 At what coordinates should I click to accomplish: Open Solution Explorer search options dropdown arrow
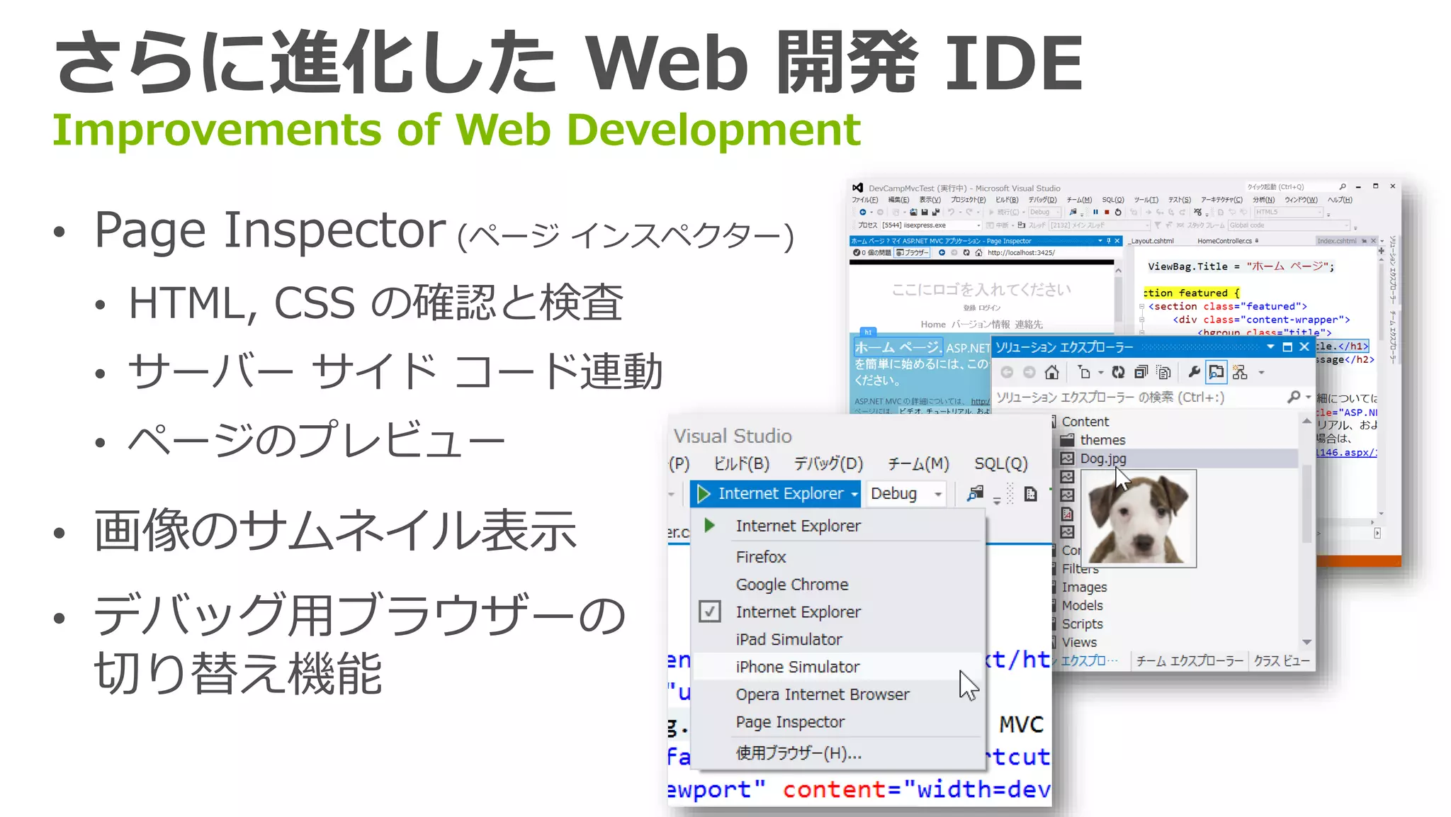(x=1308, y=397)
